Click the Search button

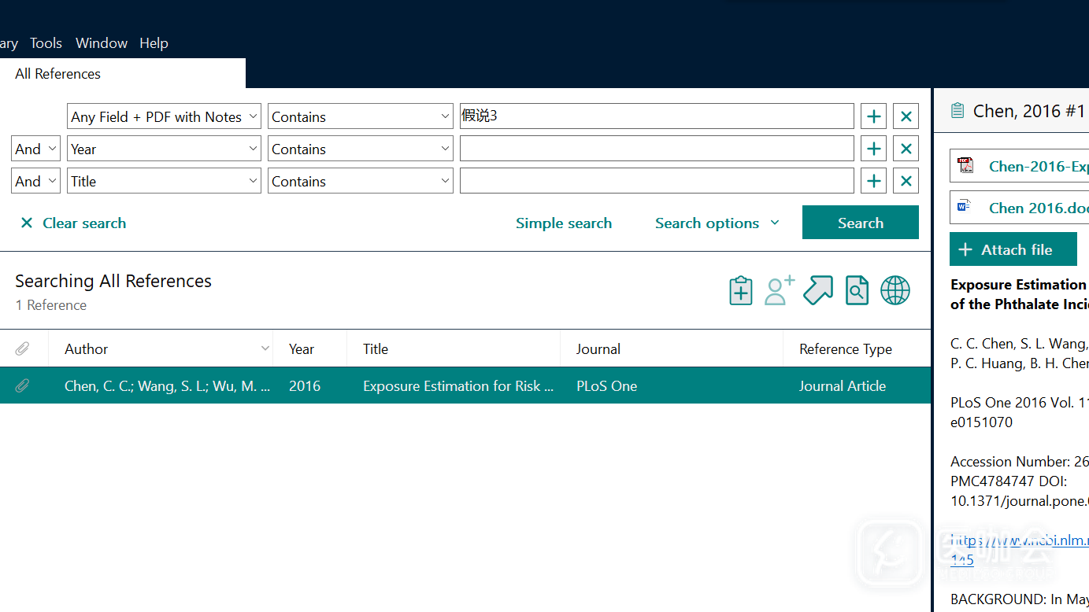[860, 223]
